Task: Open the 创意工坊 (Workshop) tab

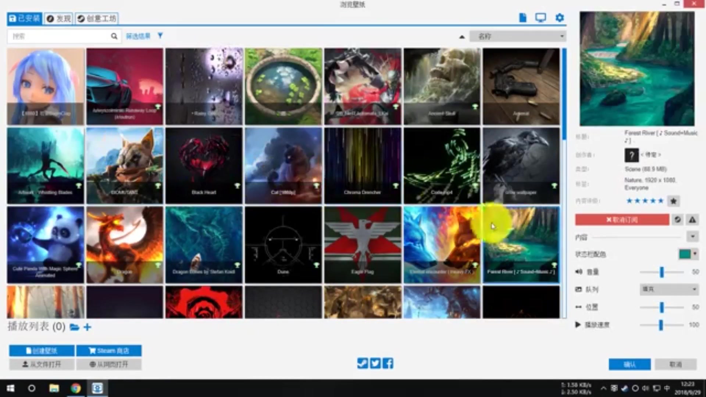Action: coord(97,18)
